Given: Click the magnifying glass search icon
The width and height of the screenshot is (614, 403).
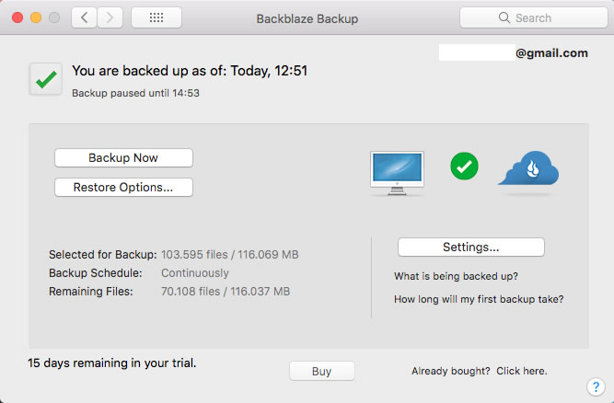Looking at the screenshot, I should coord(504,17).
